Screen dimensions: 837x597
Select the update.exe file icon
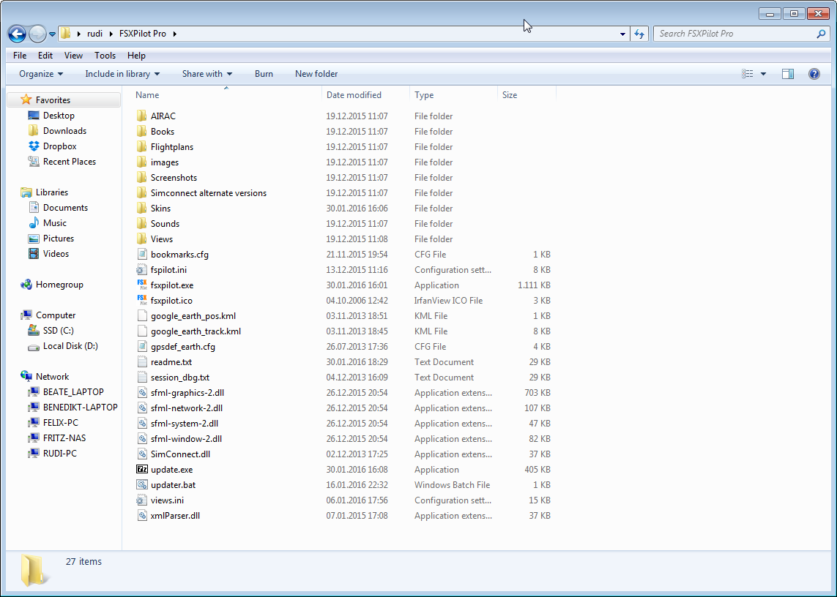142,470
